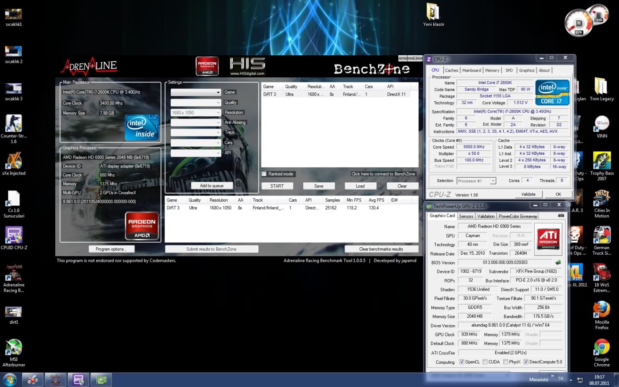This screenshot has height=387, width=619.
Task: Open the Validation tab in GPU-Z
Action: [x=486, y=216]
